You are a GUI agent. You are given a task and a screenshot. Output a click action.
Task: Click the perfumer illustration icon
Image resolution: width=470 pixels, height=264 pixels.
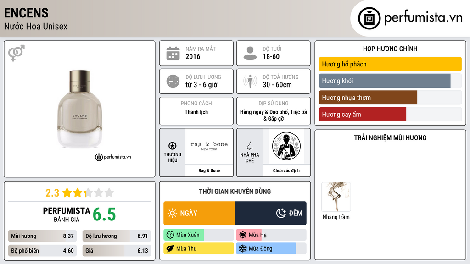point(286,146)
